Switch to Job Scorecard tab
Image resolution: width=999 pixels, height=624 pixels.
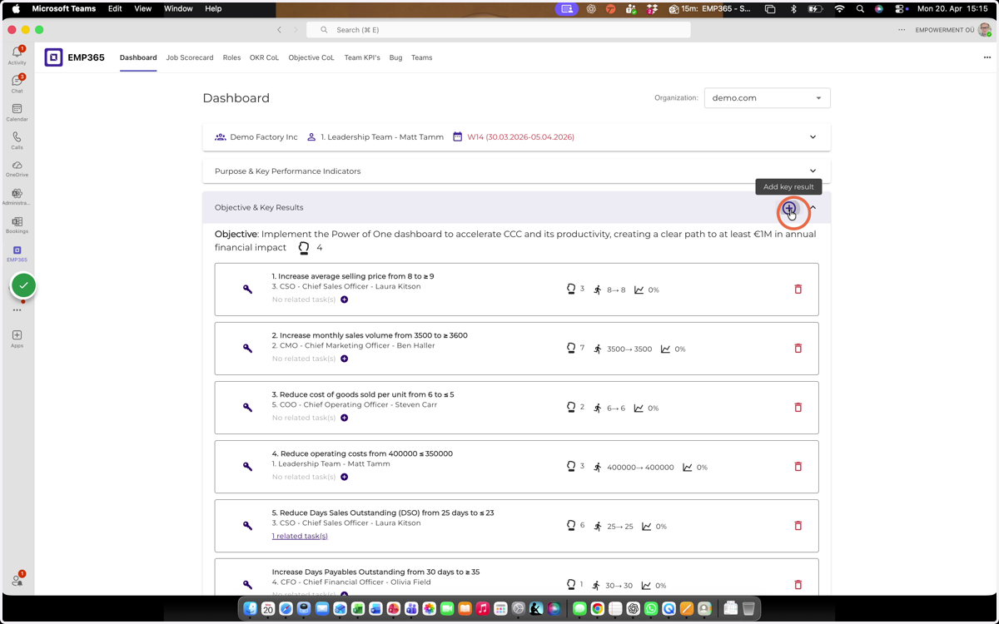point(190,57)
